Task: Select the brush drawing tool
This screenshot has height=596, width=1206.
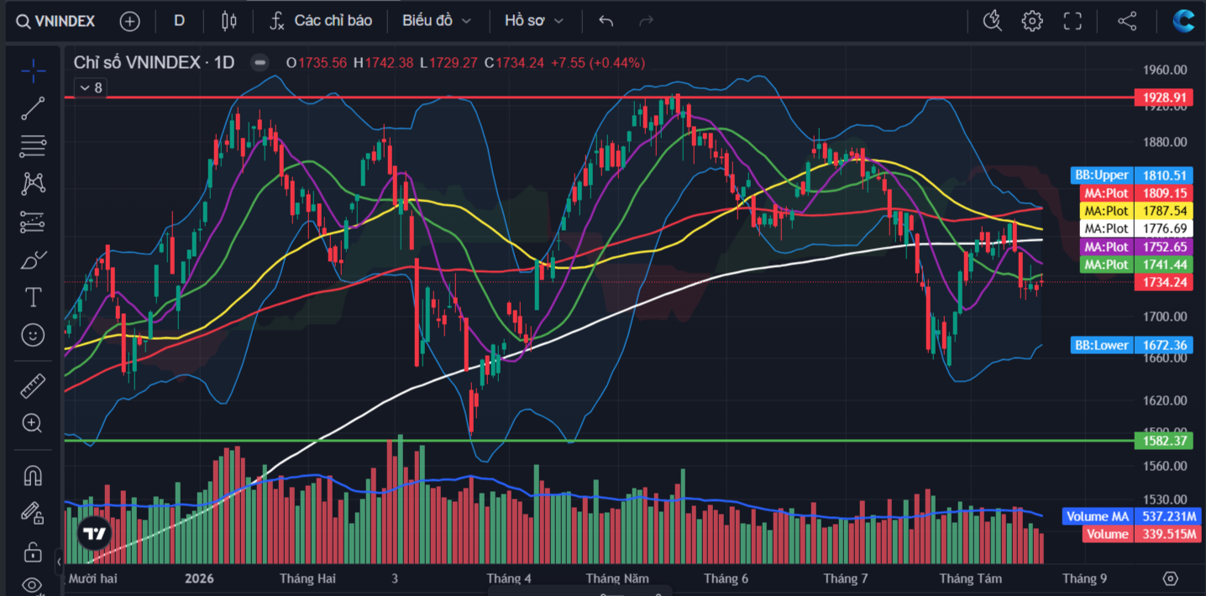Action: (x=33, y=259)
